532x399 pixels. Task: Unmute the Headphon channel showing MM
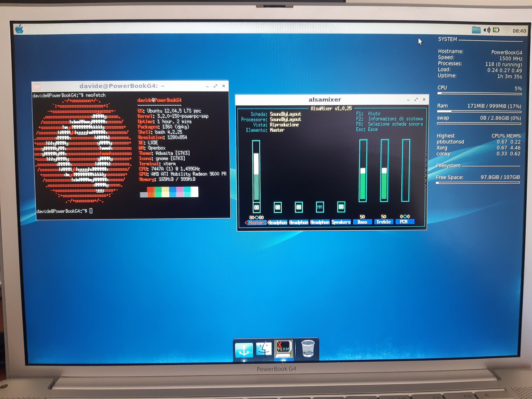[x=320, y=207]
